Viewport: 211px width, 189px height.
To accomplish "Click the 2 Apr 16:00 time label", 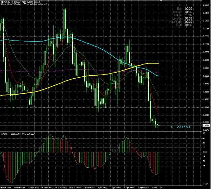I will (x=115, y=188).
